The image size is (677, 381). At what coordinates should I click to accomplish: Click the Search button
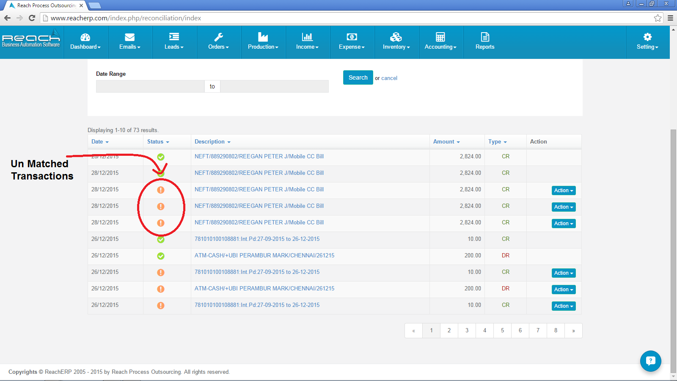[358, 77]
